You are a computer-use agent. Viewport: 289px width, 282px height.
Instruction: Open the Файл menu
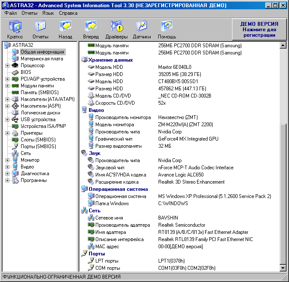tap(11, 13)
